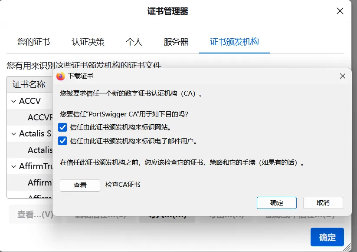Screen dimensions: 357x252
Task: Collapse the AffirmTrust group chevron
Action: tap(13, 166)
